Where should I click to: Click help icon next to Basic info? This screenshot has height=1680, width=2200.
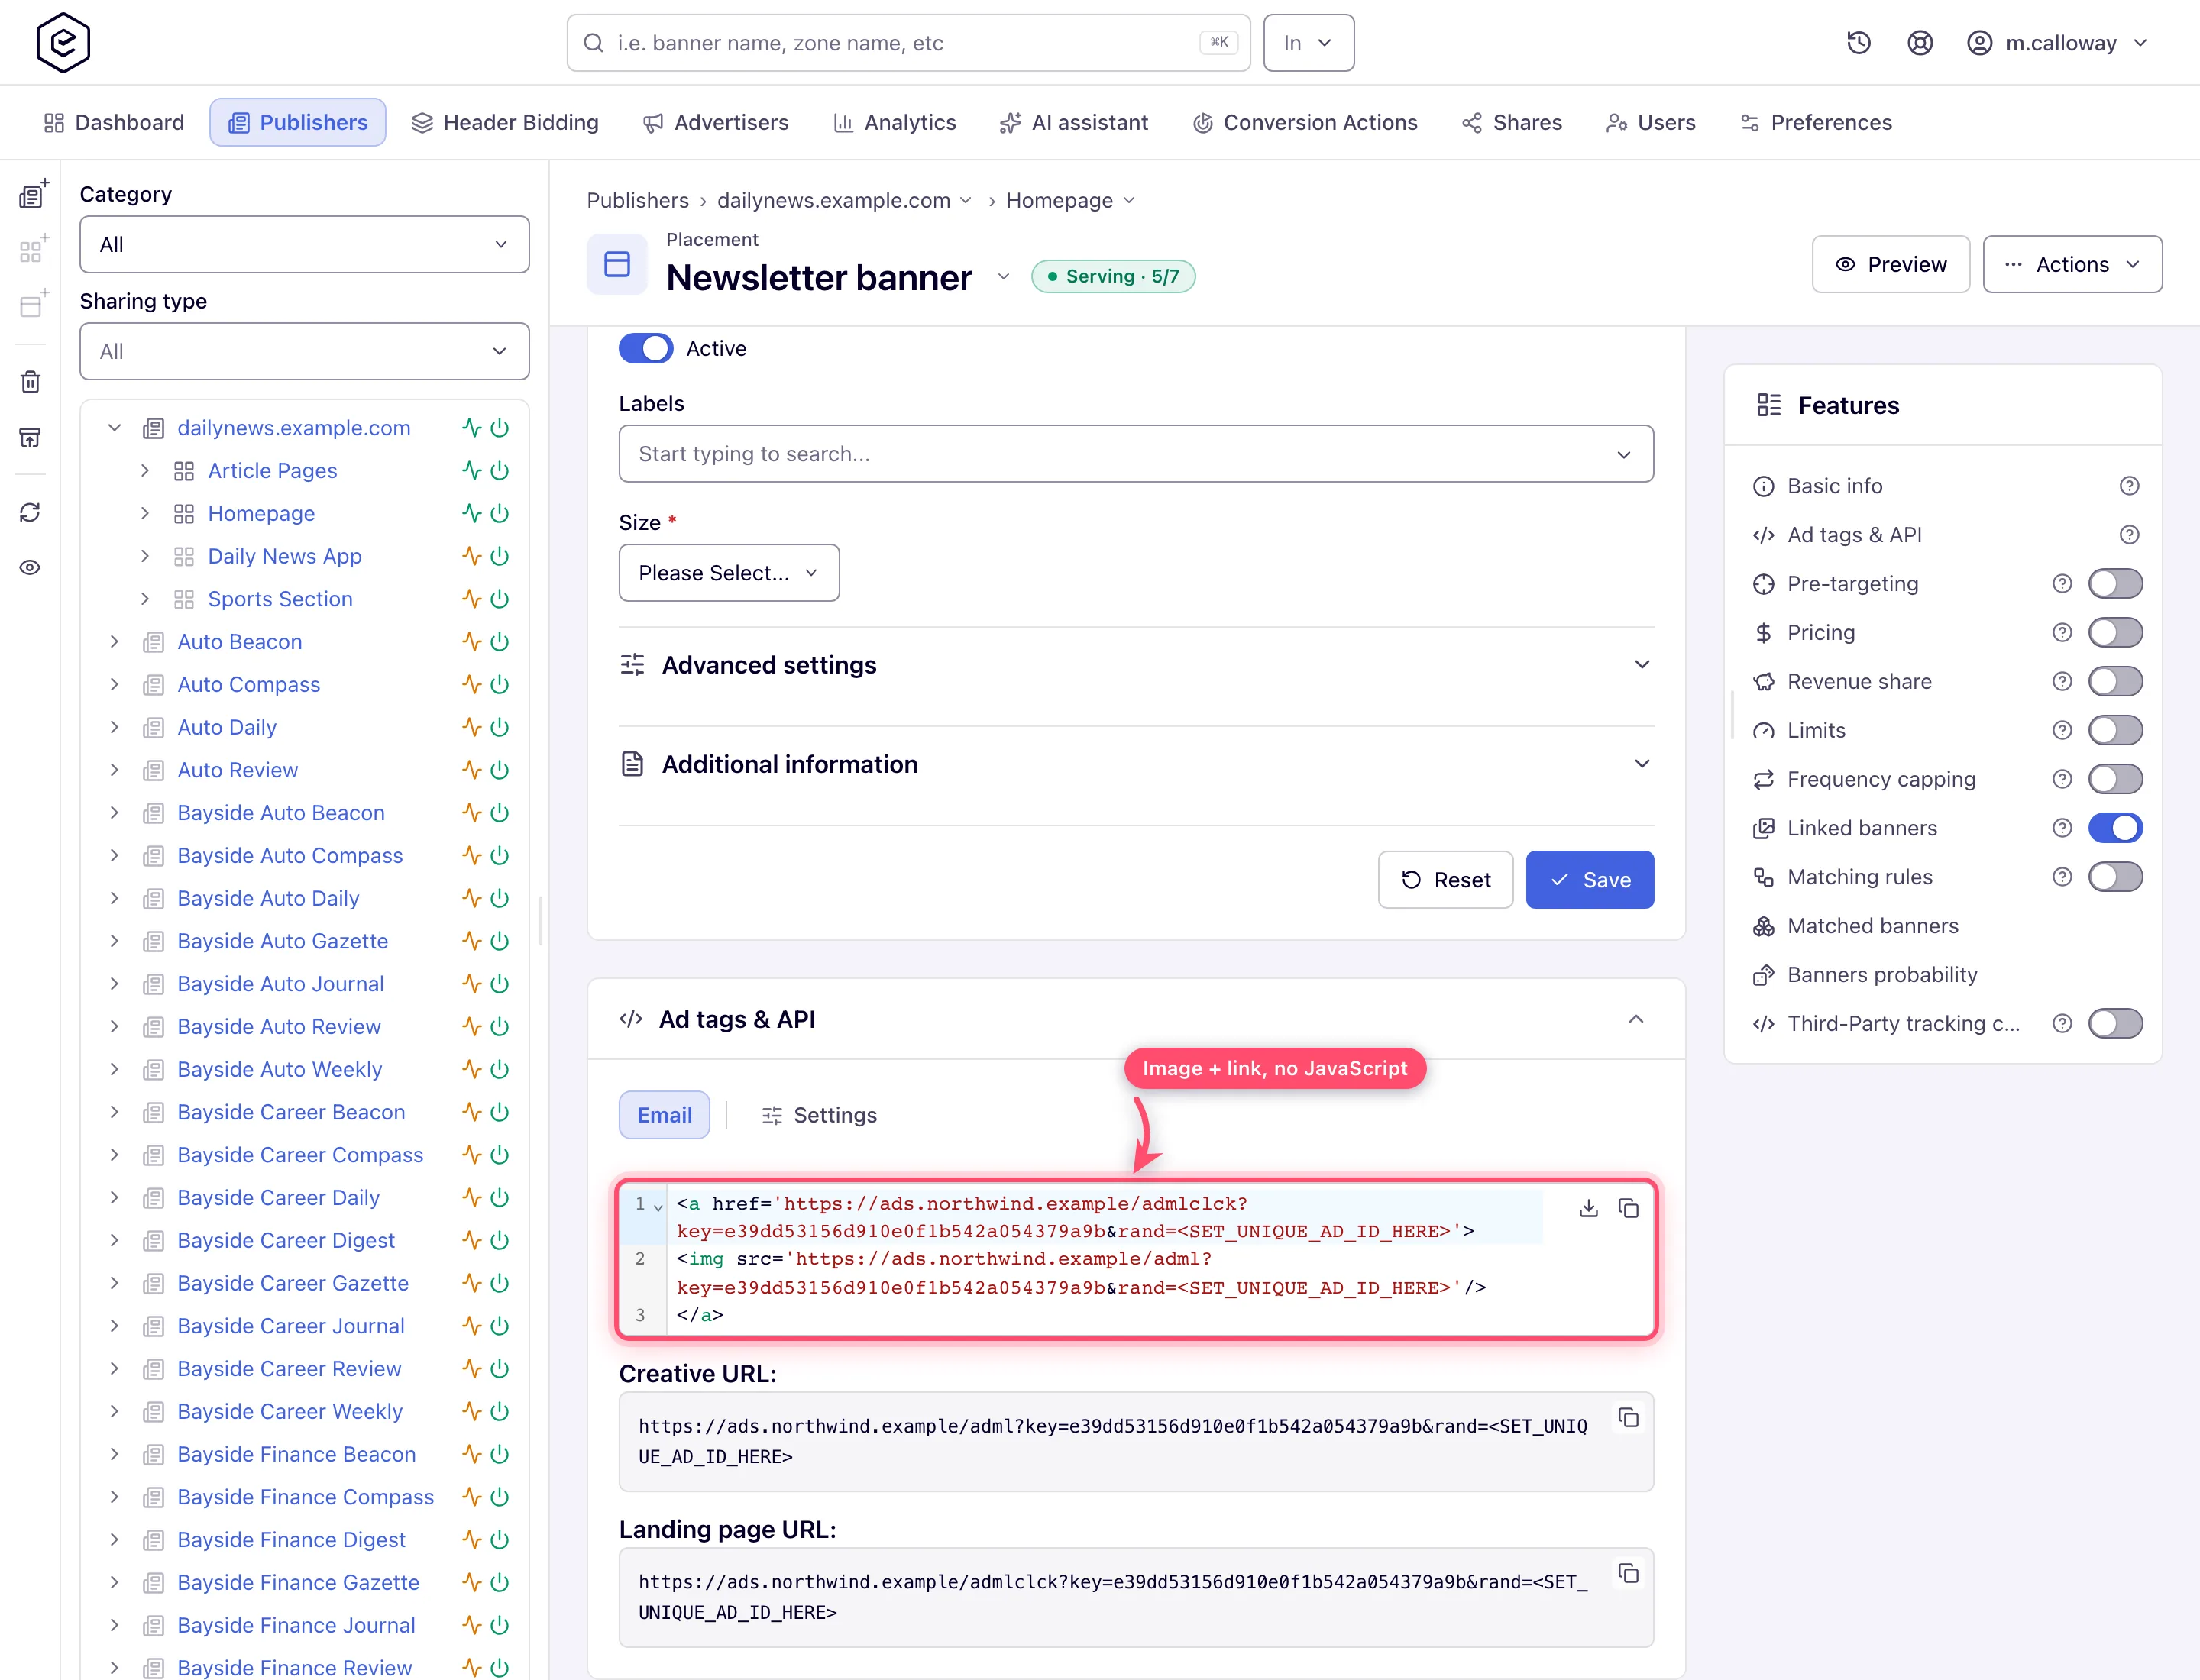click(x=2129, y=486)
